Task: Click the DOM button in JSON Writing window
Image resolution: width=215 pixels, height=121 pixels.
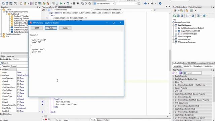Action: tap(37, 28)
